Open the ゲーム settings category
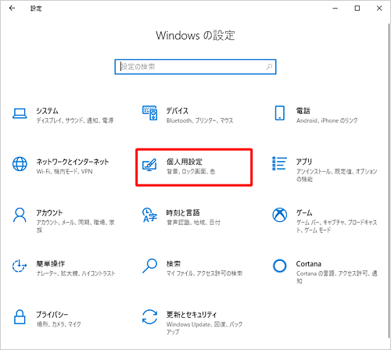 pyautogui.click(x=324, y=220)
